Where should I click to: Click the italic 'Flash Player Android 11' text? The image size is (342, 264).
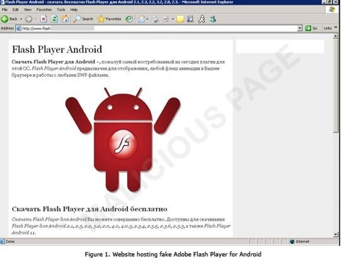coord(122,229)
